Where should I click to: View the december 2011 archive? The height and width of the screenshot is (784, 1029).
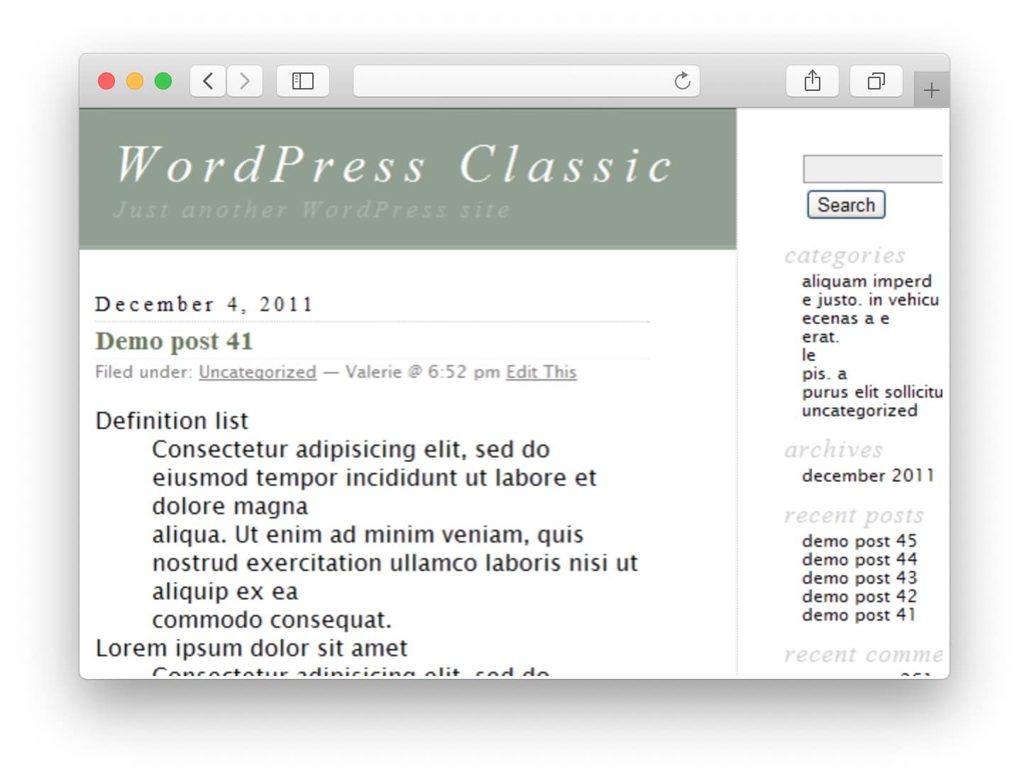point(867,476)
